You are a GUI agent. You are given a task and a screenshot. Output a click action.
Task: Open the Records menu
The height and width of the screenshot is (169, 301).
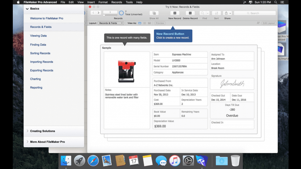(x=117, y=2)
